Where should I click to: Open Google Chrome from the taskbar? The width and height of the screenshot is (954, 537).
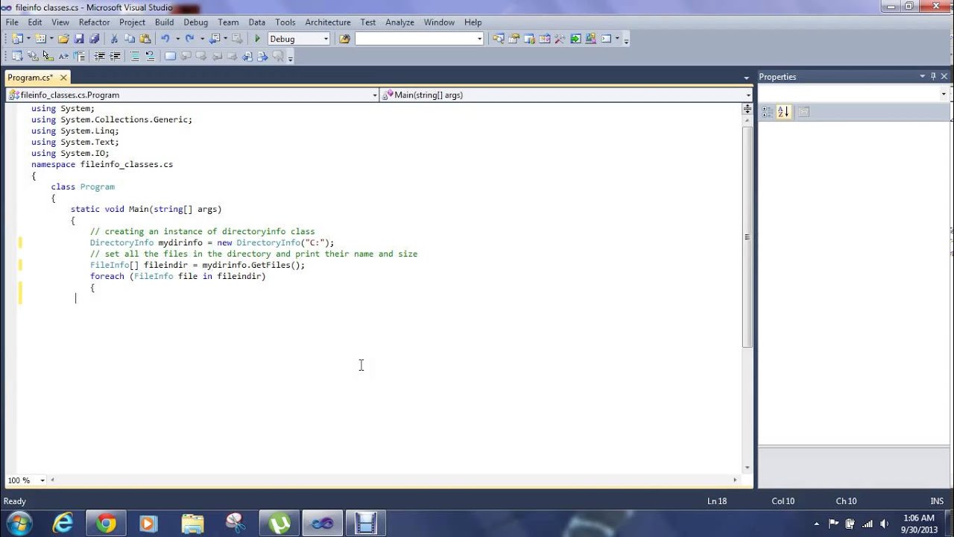pos(107,524)
